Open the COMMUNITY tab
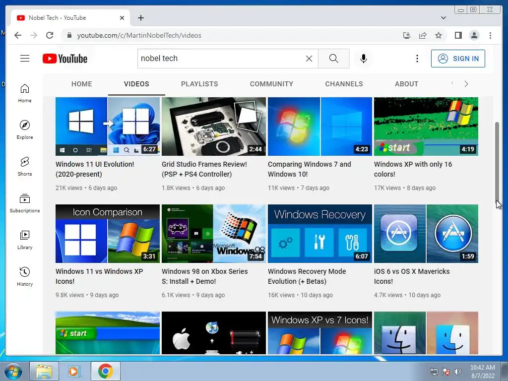 [271, 84]
